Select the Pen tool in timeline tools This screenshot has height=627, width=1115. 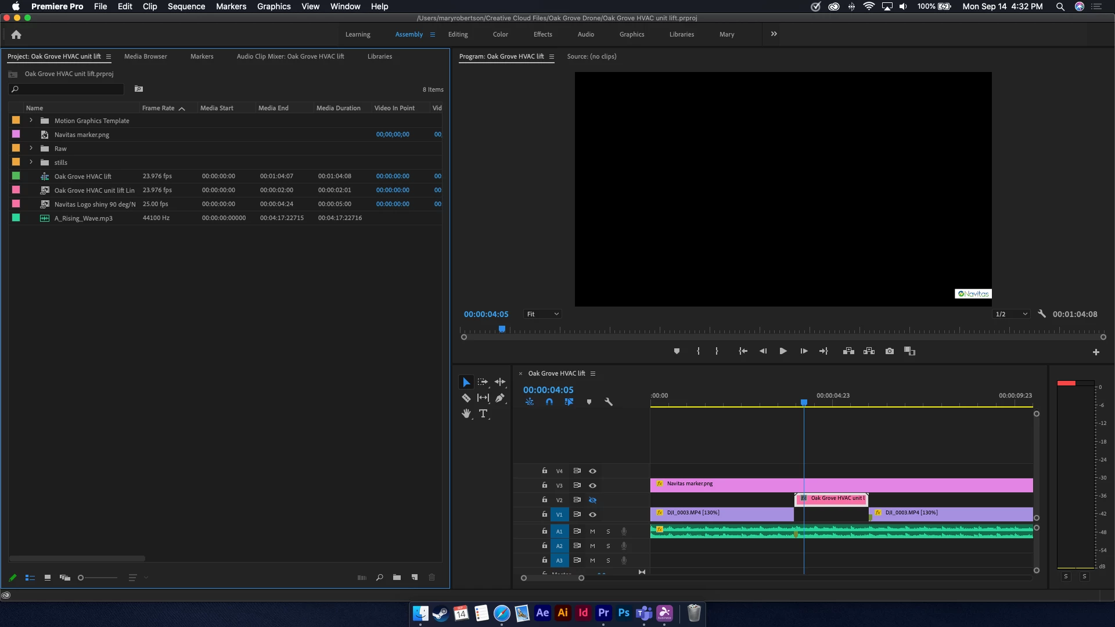point(499,398)
